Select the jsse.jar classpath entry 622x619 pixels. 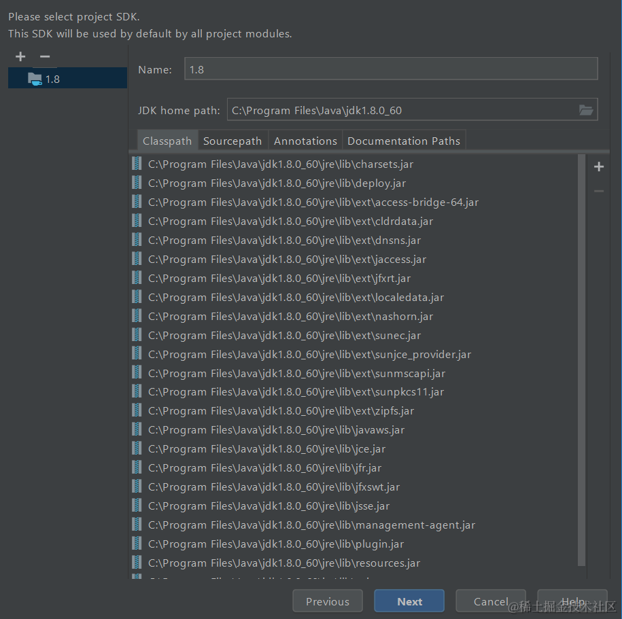(353, 506)
